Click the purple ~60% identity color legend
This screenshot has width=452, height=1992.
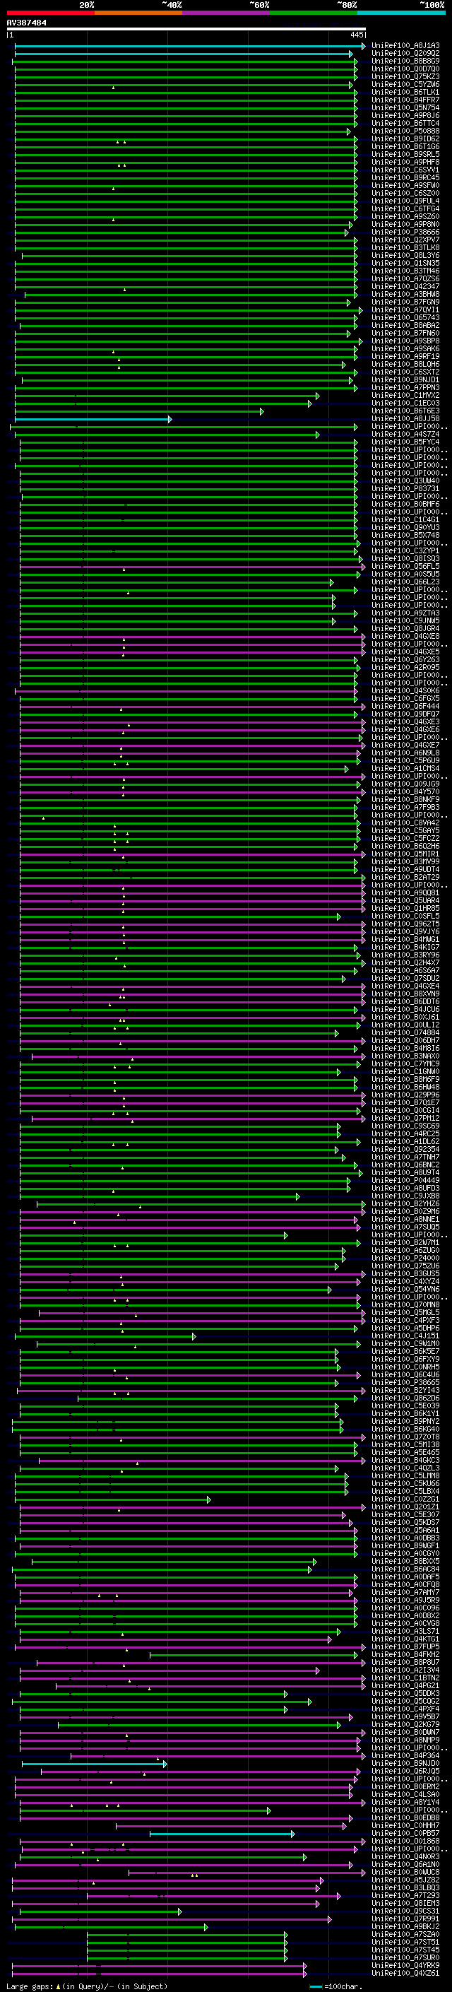(227, 13)
